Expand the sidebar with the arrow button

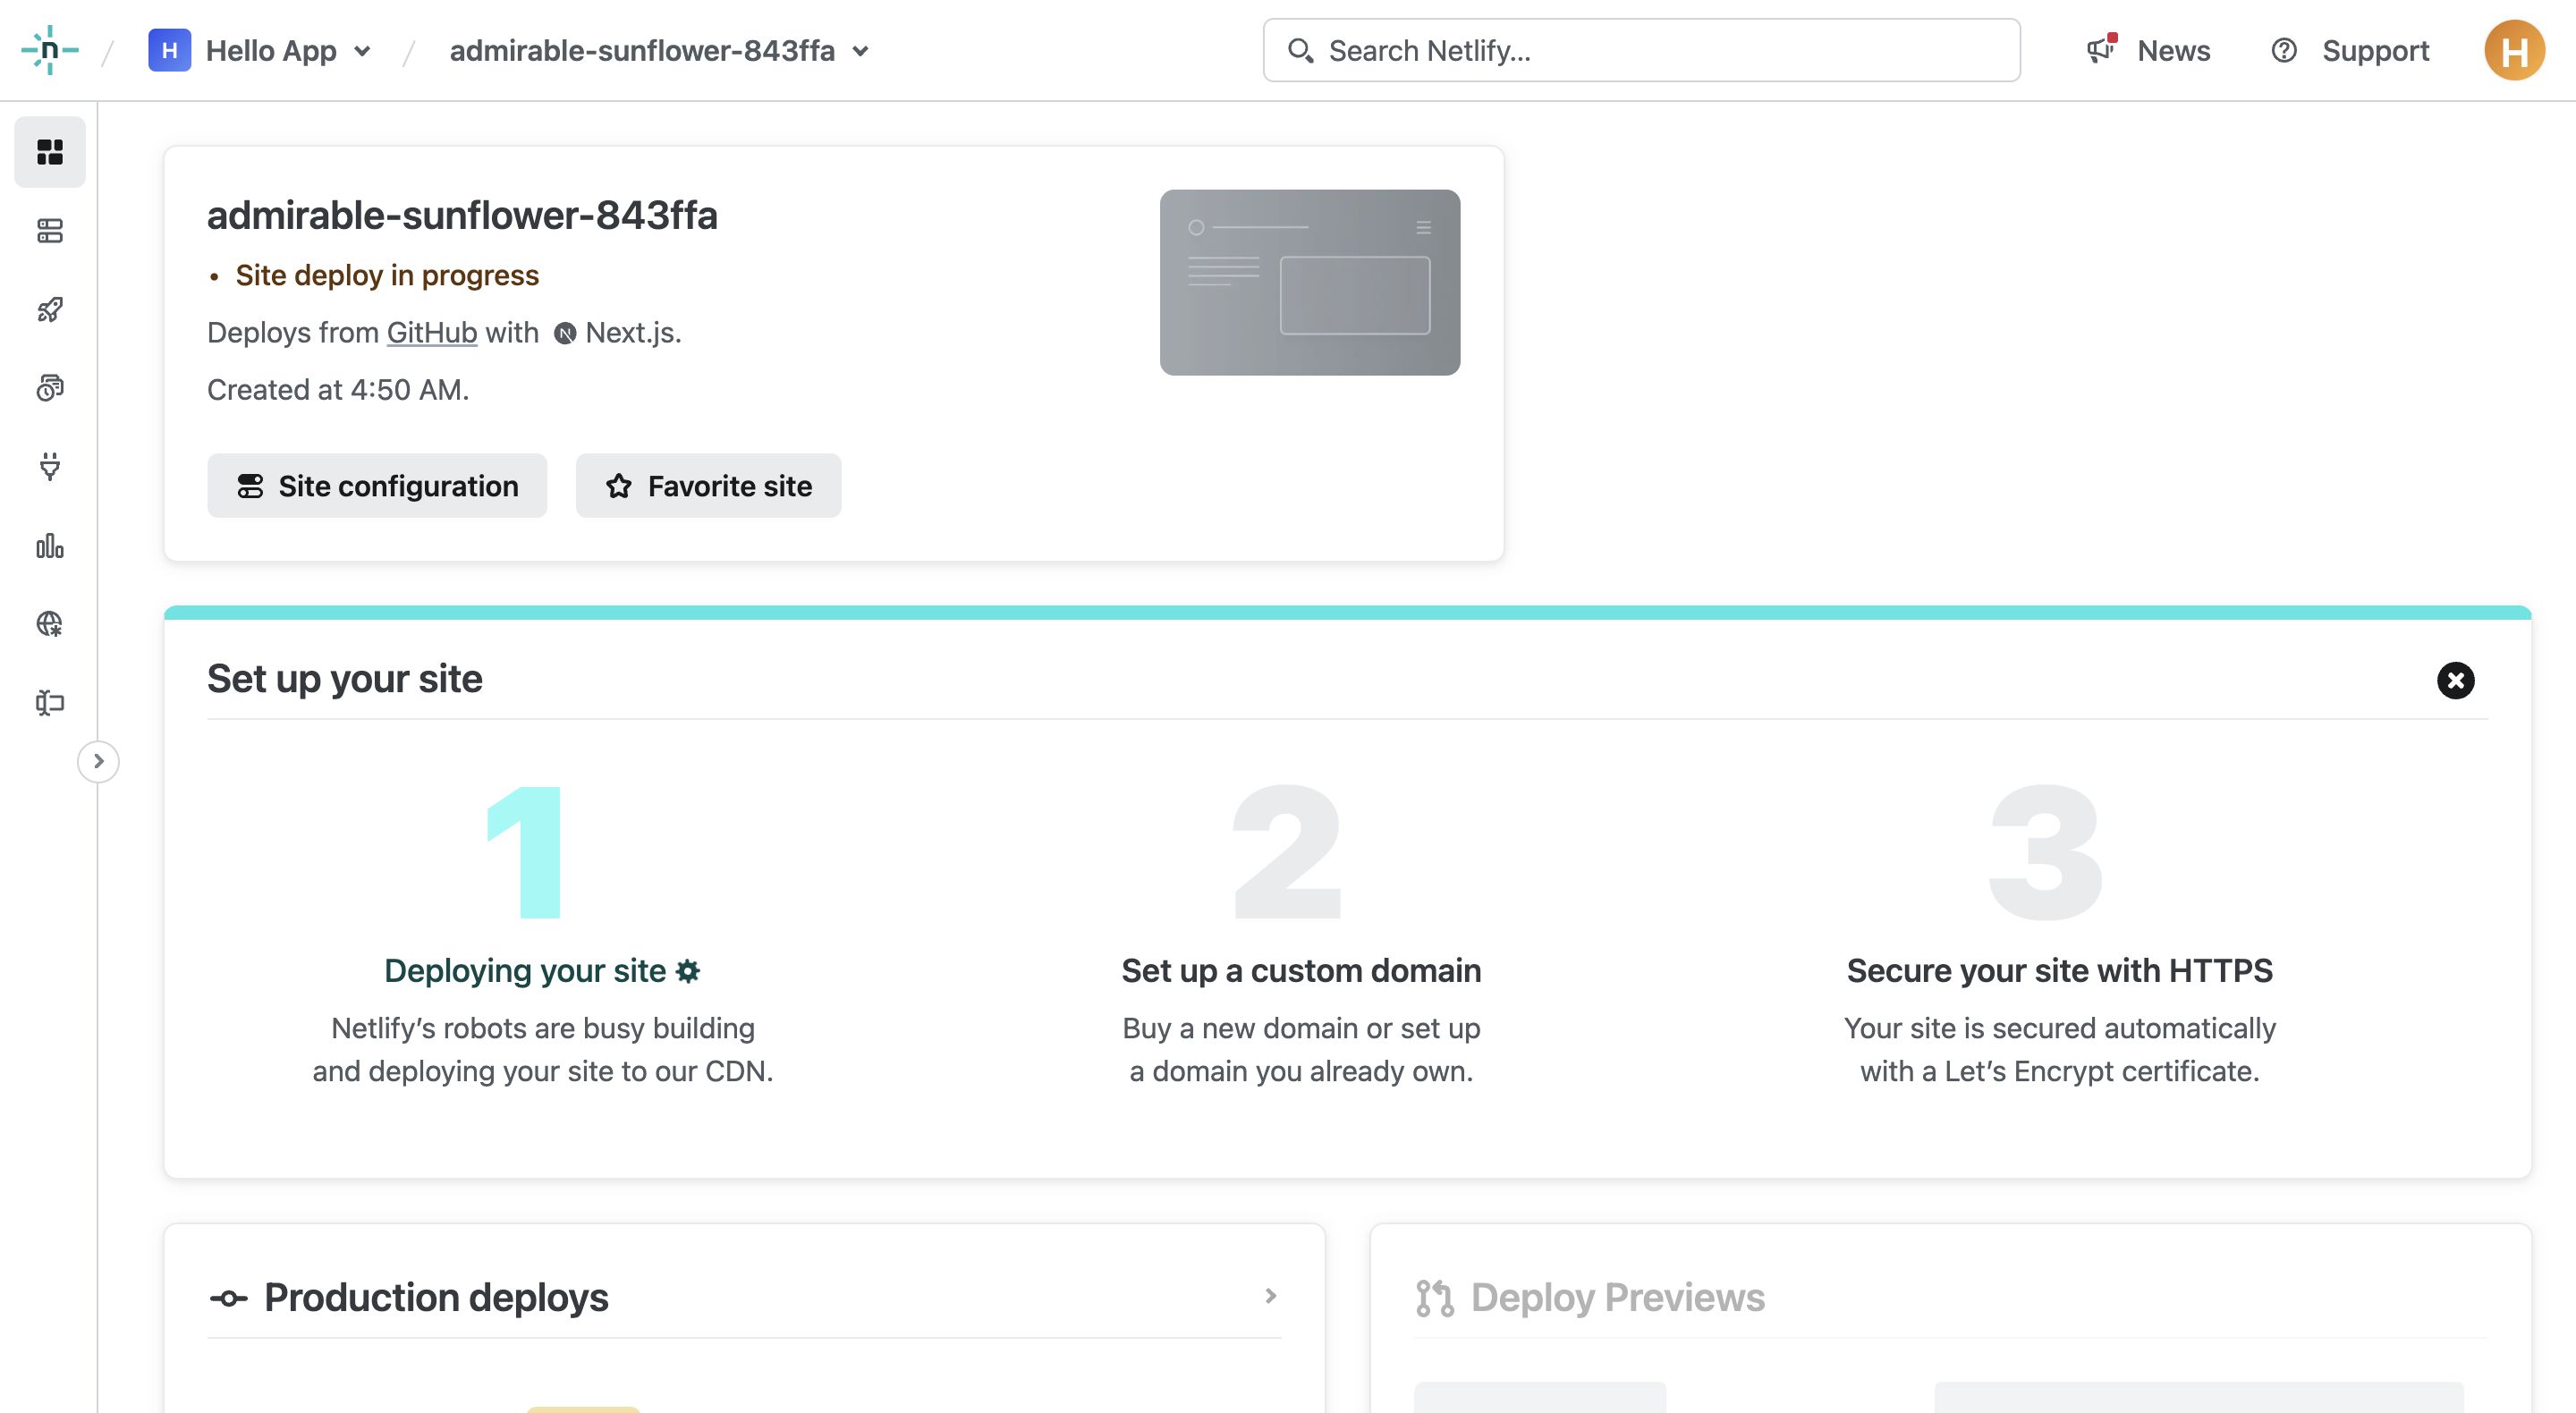98,762
